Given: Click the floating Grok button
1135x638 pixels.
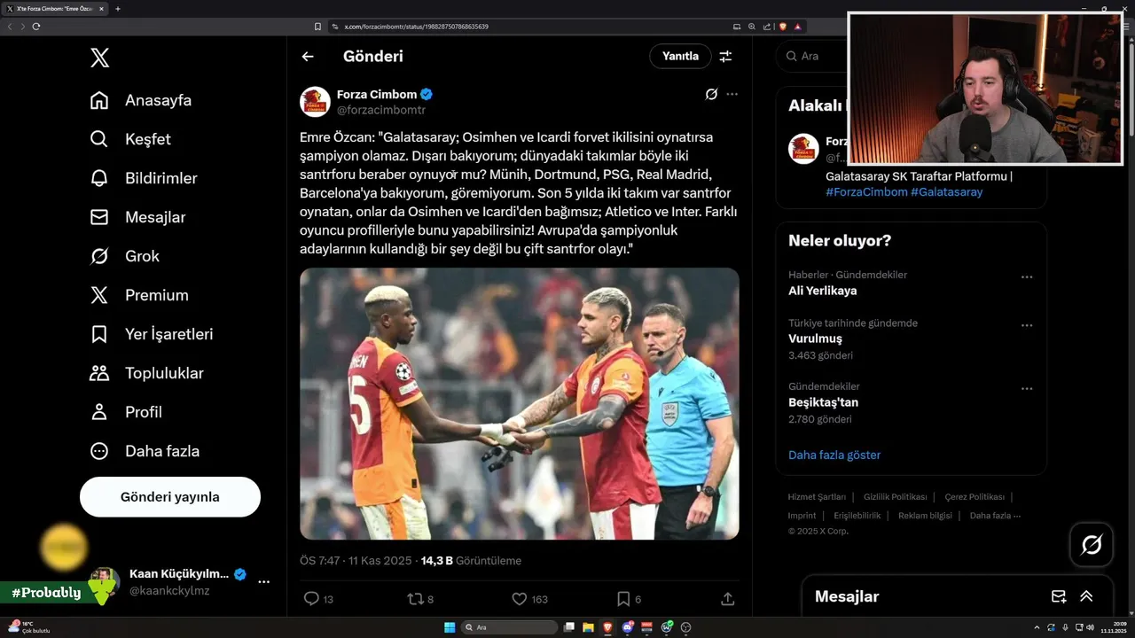Looking at the screenshot, I should (1092, 545).
